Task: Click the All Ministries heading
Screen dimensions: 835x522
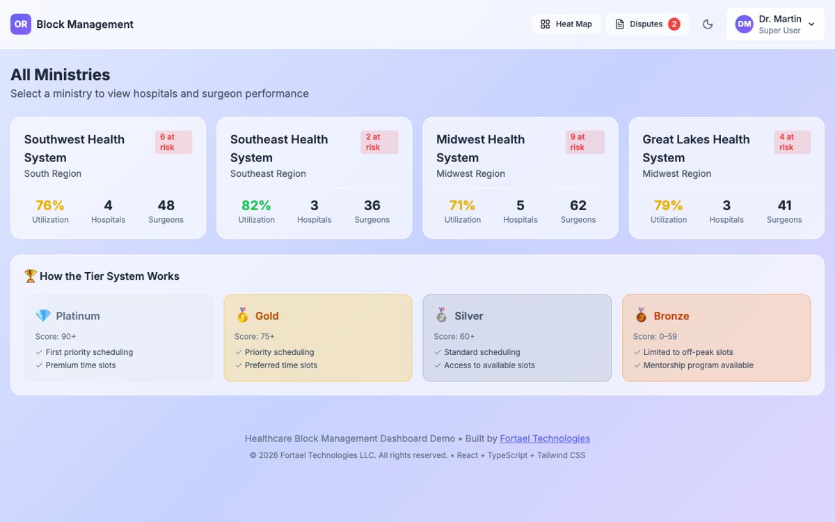Action: tap(61, 74)
